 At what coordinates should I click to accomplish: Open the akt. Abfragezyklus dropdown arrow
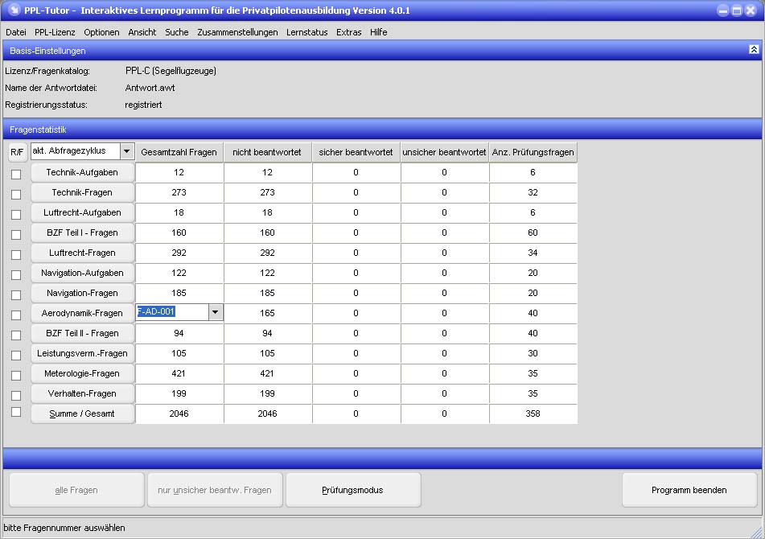[x=127, y=151]
